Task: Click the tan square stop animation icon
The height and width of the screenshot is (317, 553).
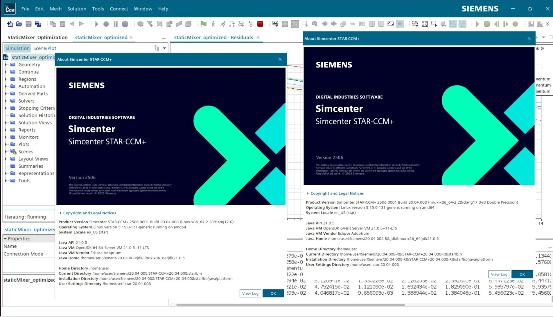Action: click(x=487, y=24)
